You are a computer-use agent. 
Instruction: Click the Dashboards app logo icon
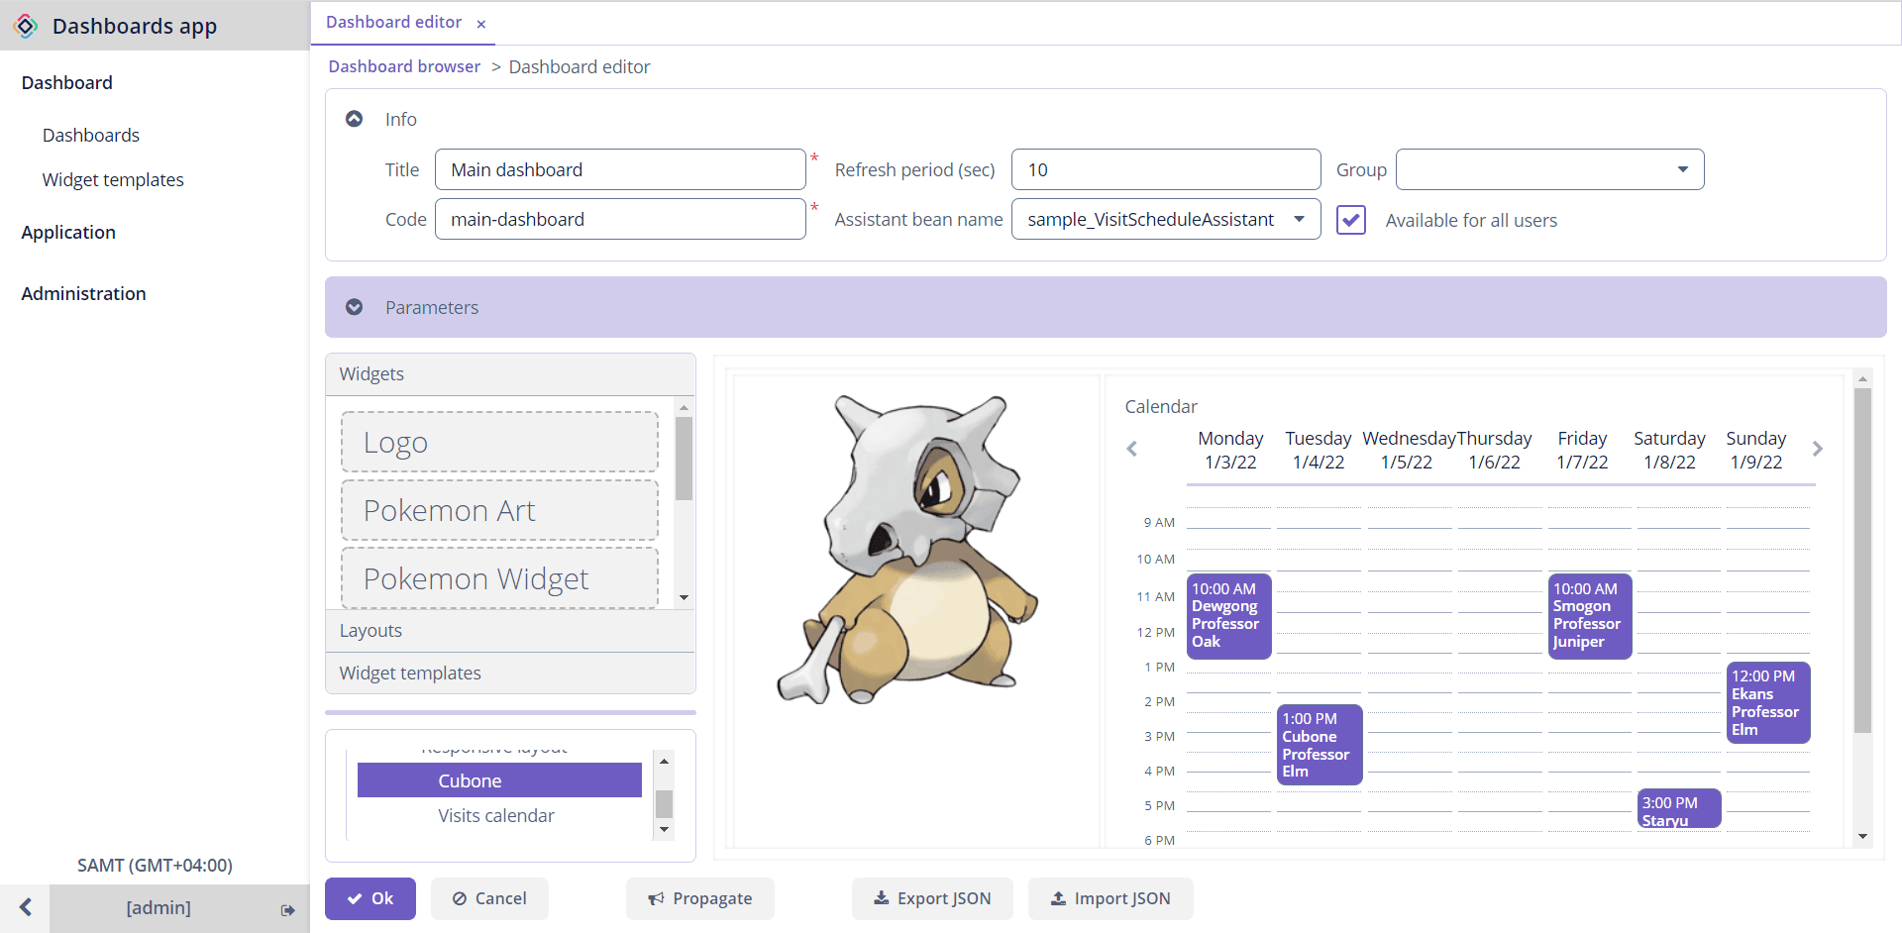tap(27, 26)
